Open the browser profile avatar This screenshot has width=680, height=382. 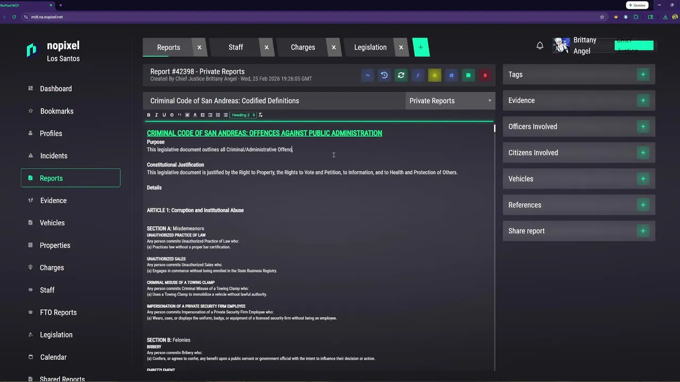[x=675, y=17]
